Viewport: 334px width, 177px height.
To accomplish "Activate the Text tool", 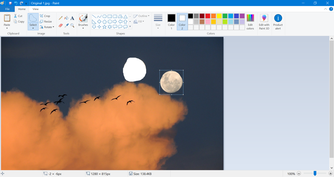I will (x=72, y=18).
